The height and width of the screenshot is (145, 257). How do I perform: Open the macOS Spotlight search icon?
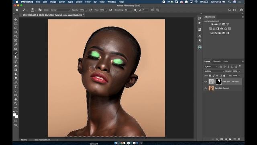pyautogui.click(x=229, y=2)
